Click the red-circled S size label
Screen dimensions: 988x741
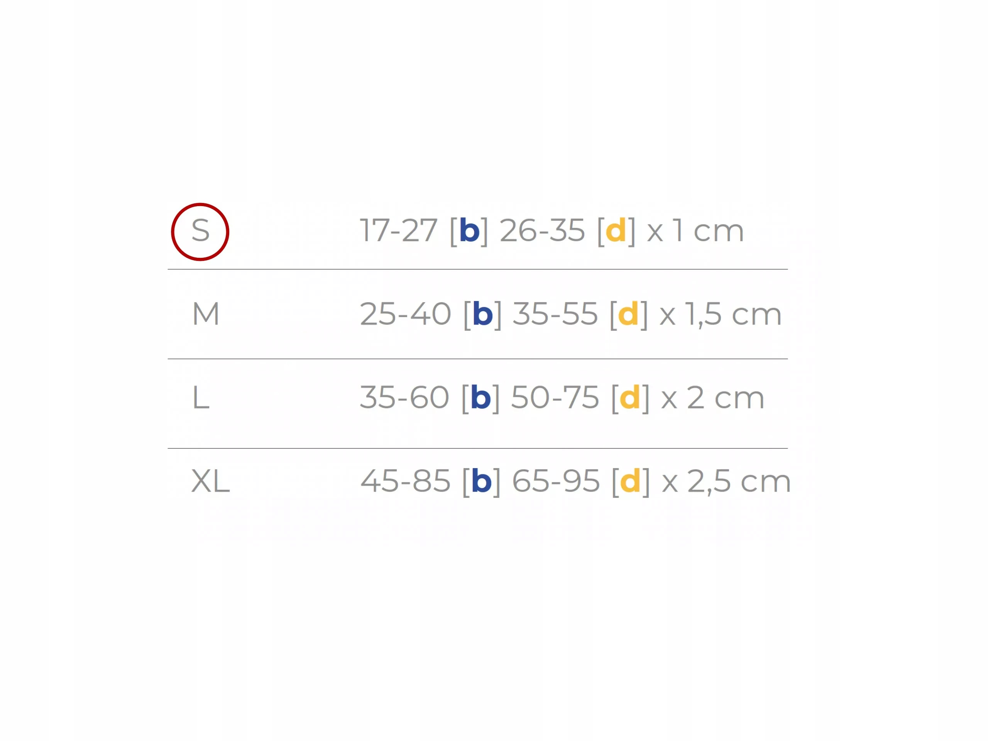(200, 231)
